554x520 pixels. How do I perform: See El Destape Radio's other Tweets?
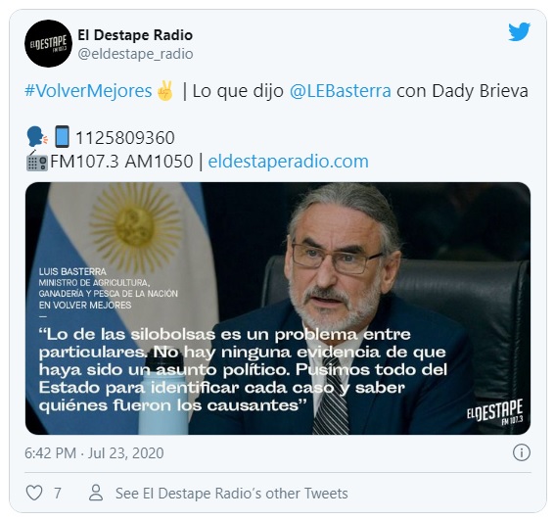click(x=232, y=494)
